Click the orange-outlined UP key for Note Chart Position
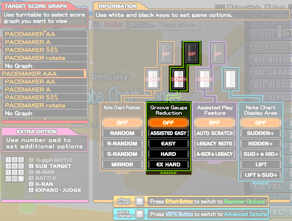Screen dimensions: 292x221 (166, 53)
